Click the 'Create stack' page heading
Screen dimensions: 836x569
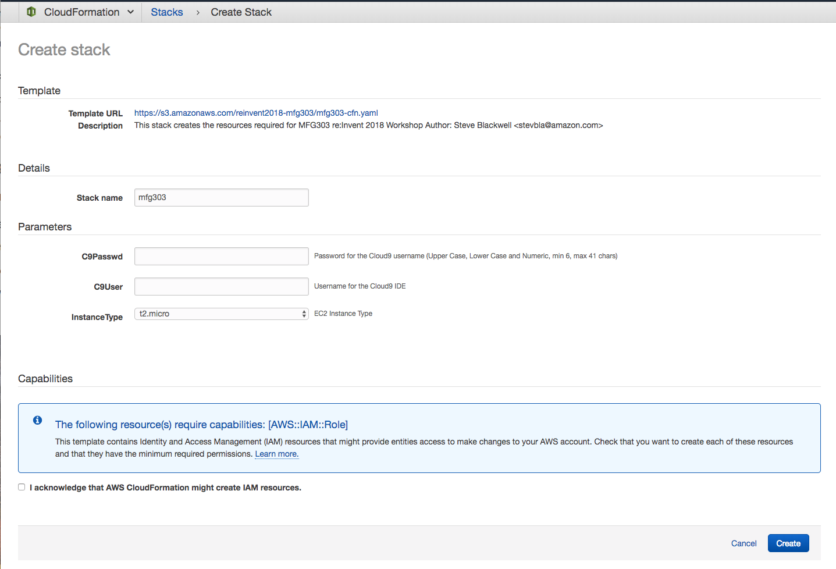[x=64, y=50]
